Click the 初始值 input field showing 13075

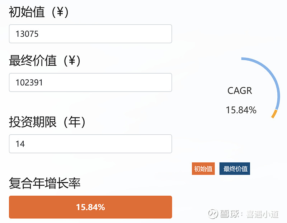(90, 34)
